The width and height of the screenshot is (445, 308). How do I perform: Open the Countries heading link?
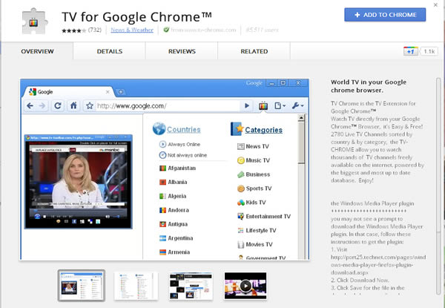(184, 130)
